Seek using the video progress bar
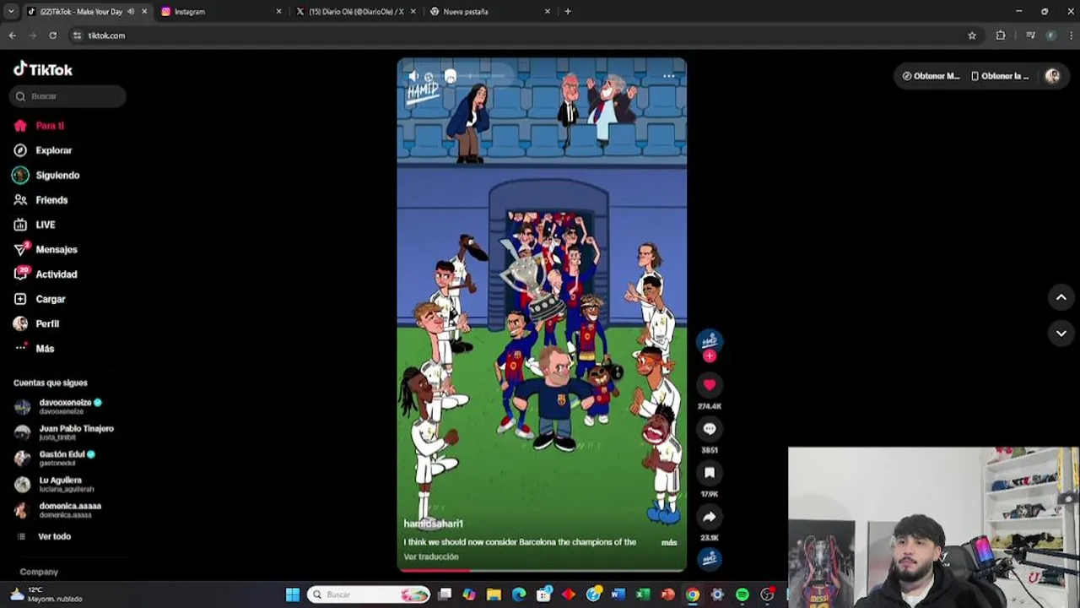Screen dimensions: 1080x608 click(542, 570)
